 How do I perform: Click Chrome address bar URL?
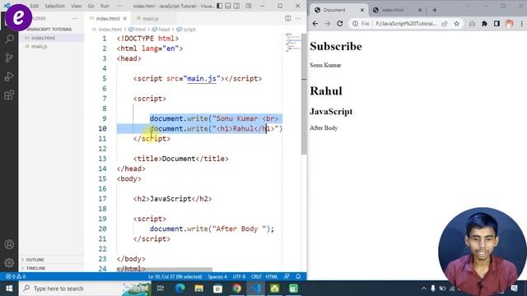click(x=406, y=24)
